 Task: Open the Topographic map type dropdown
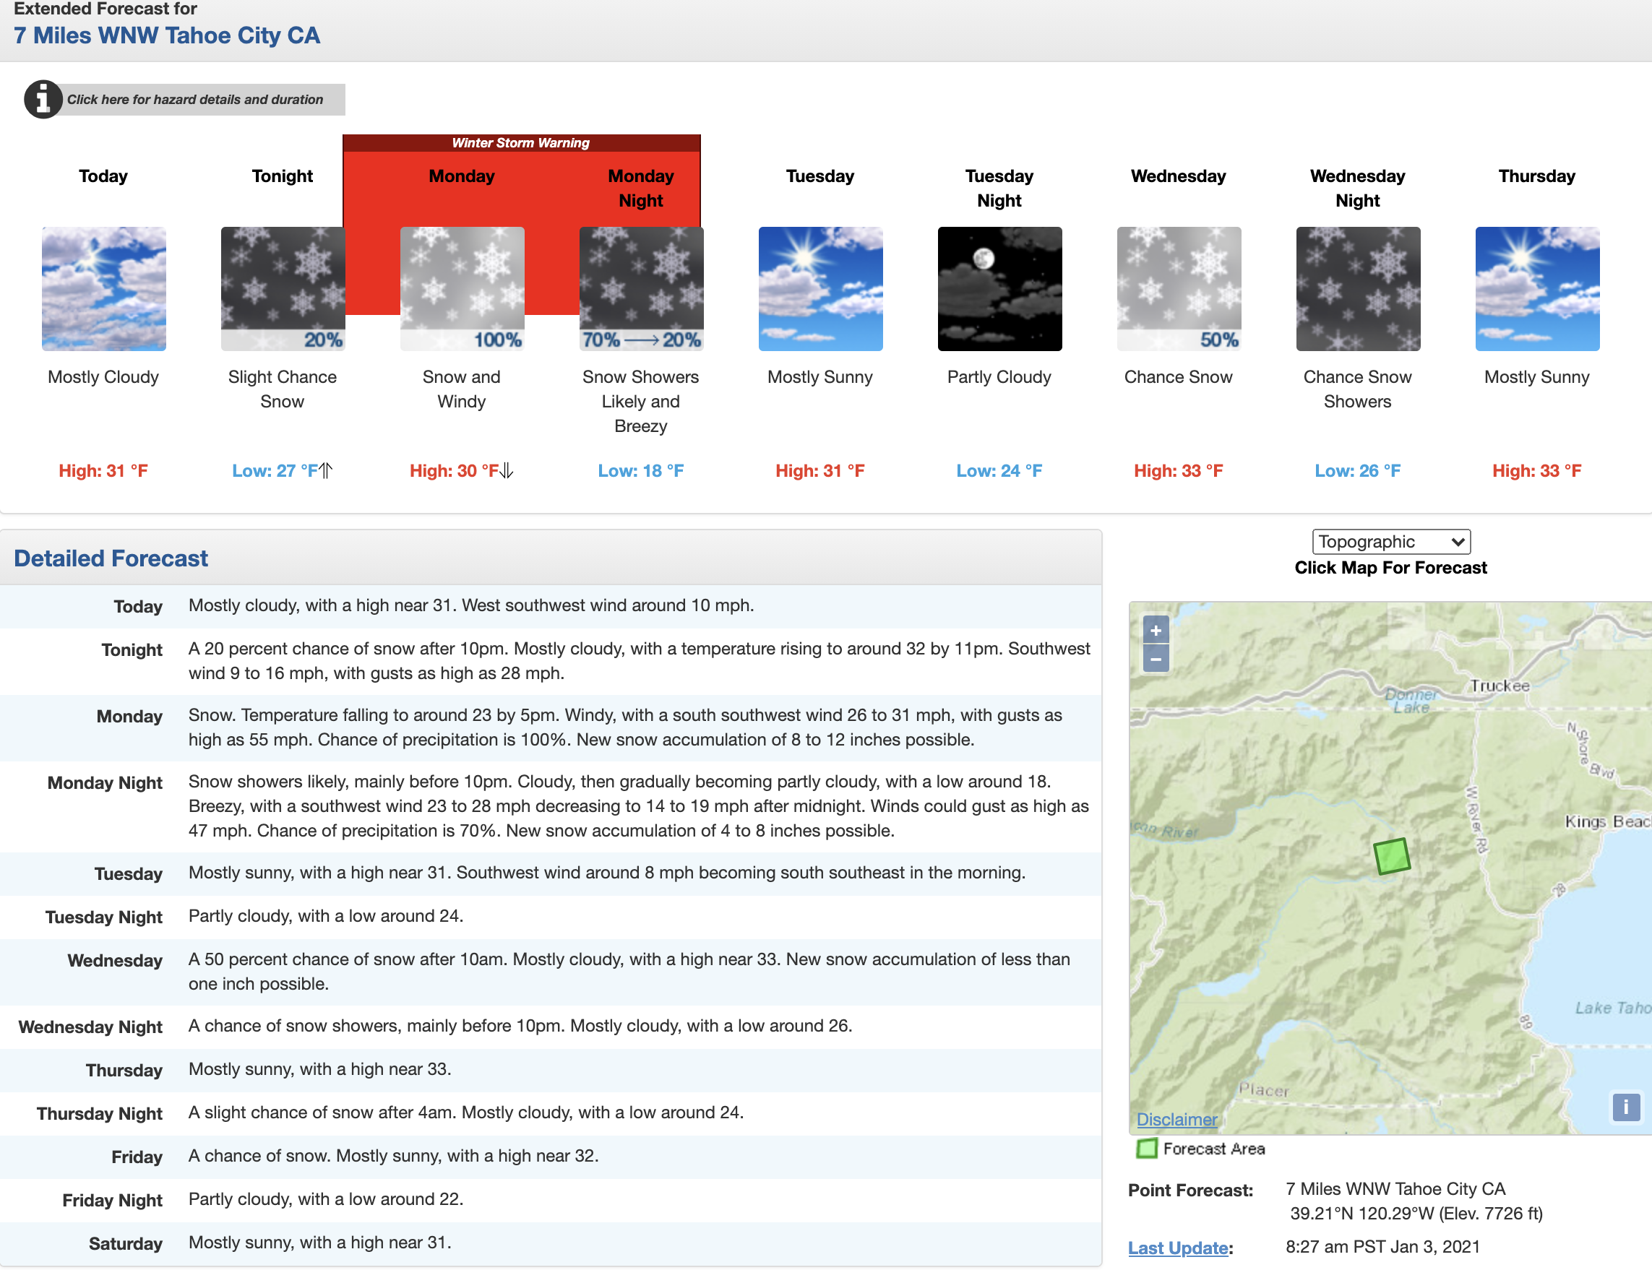(1390, 541)
